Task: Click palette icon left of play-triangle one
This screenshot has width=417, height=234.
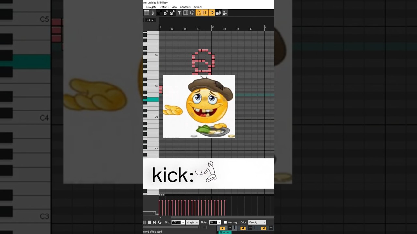Action: tap(159, 13)
